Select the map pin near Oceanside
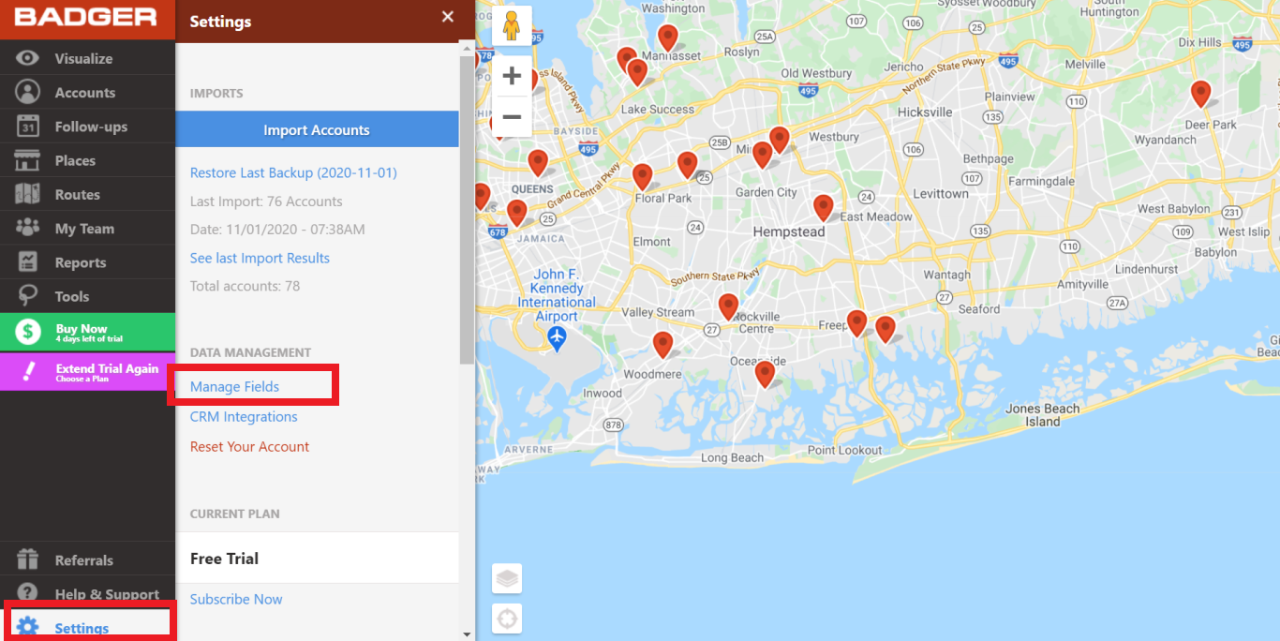 click(765, 374)
